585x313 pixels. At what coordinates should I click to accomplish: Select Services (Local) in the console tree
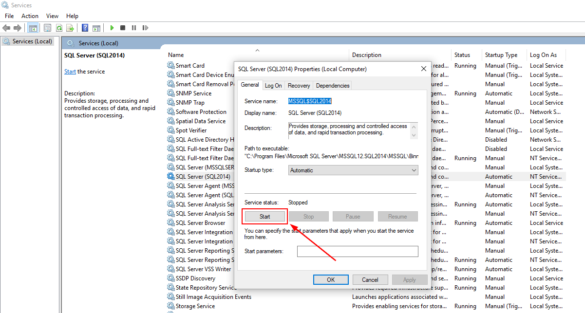32,41
